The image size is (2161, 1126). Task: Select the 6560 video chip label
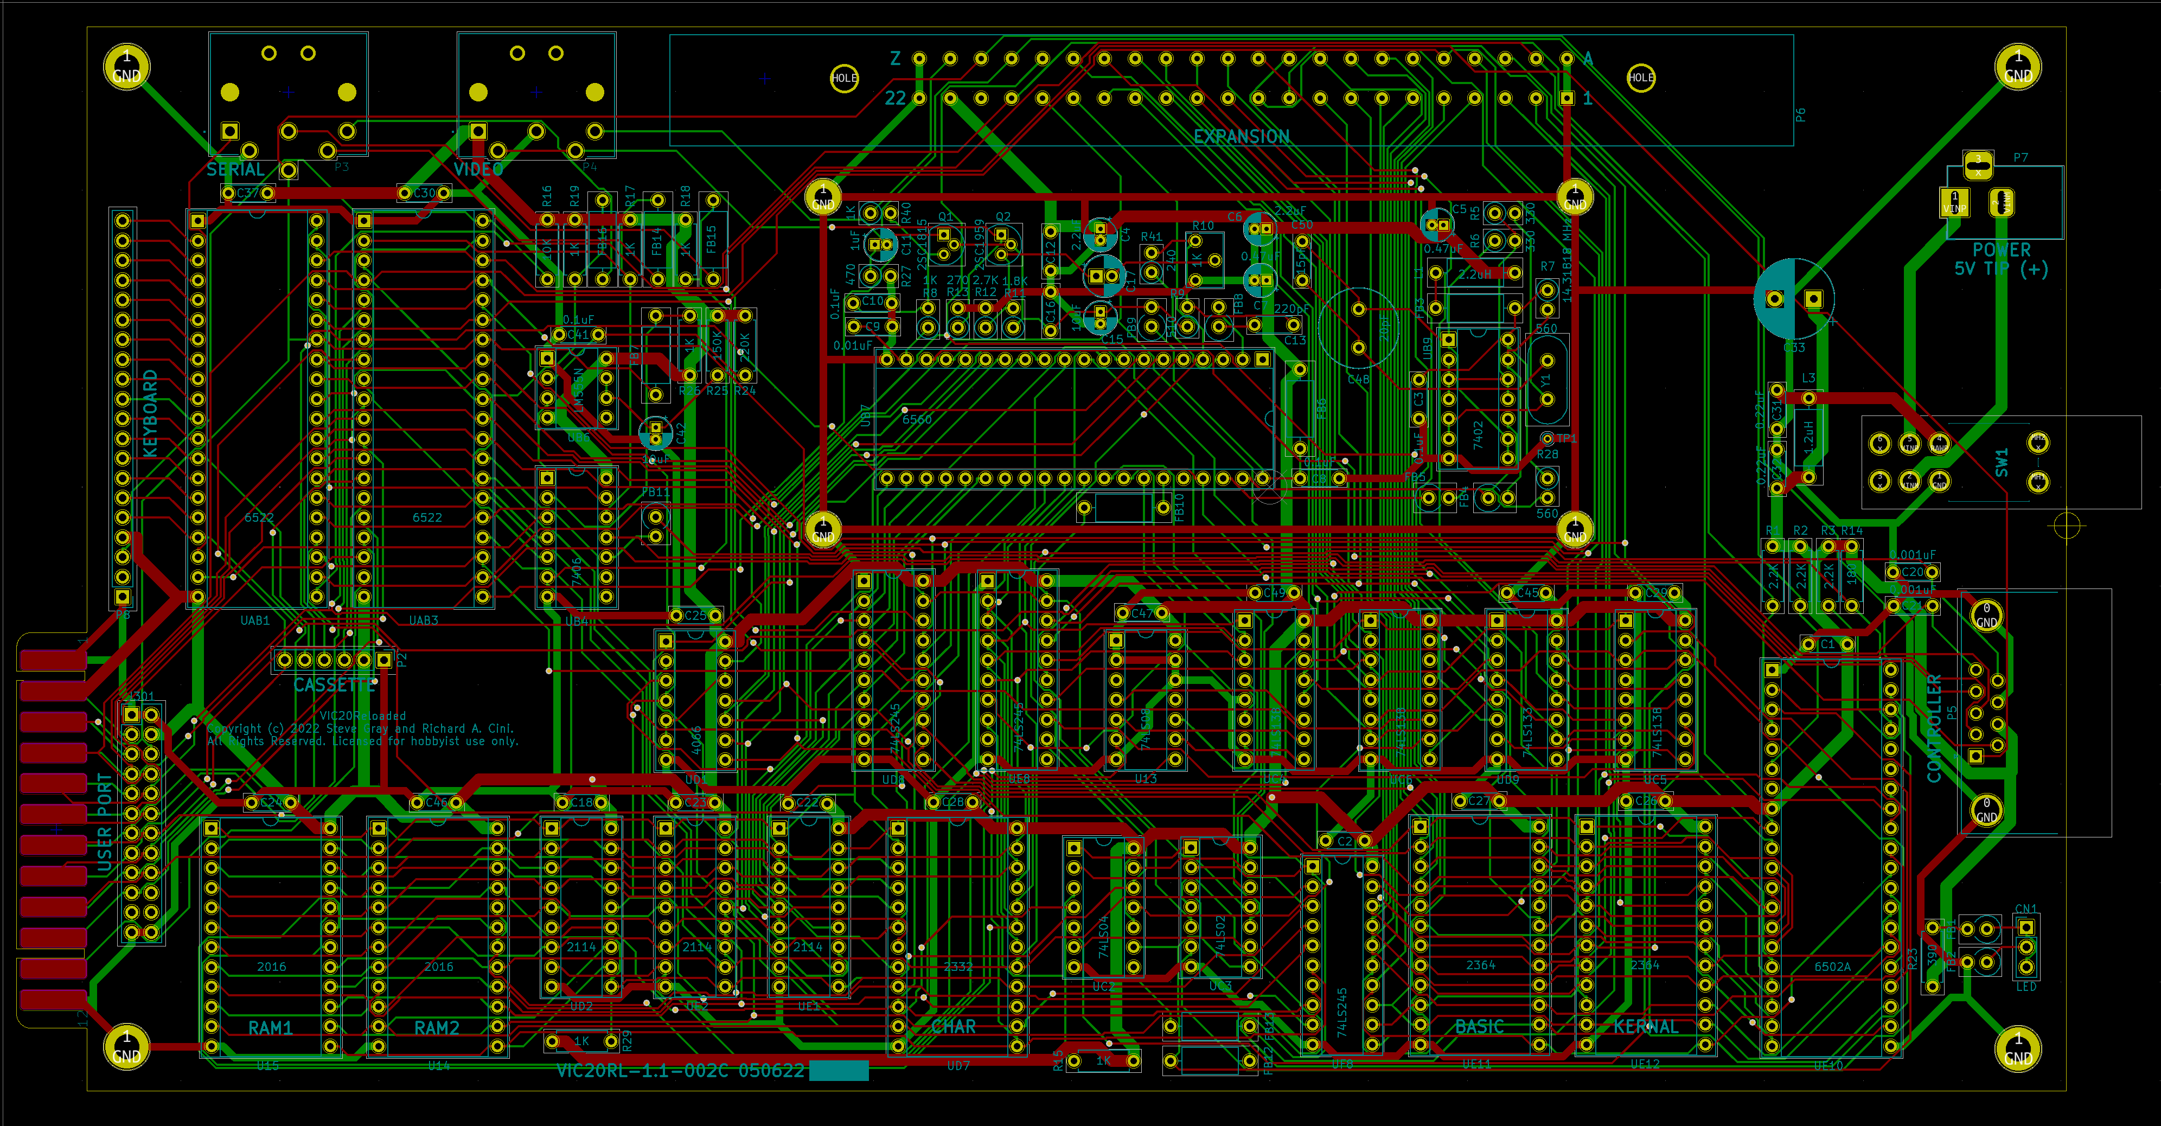916,419
